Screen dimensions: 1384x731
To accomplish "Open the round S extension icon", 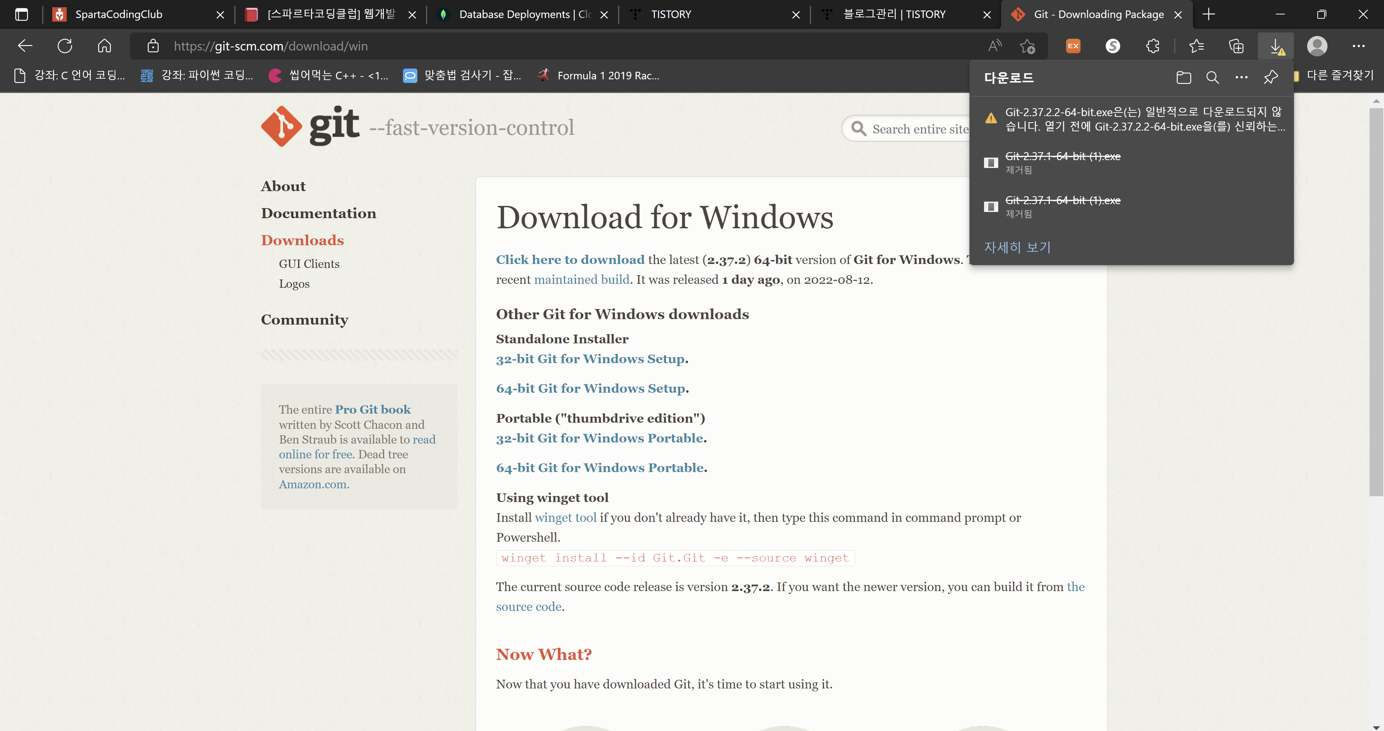I will [1113, 46].
